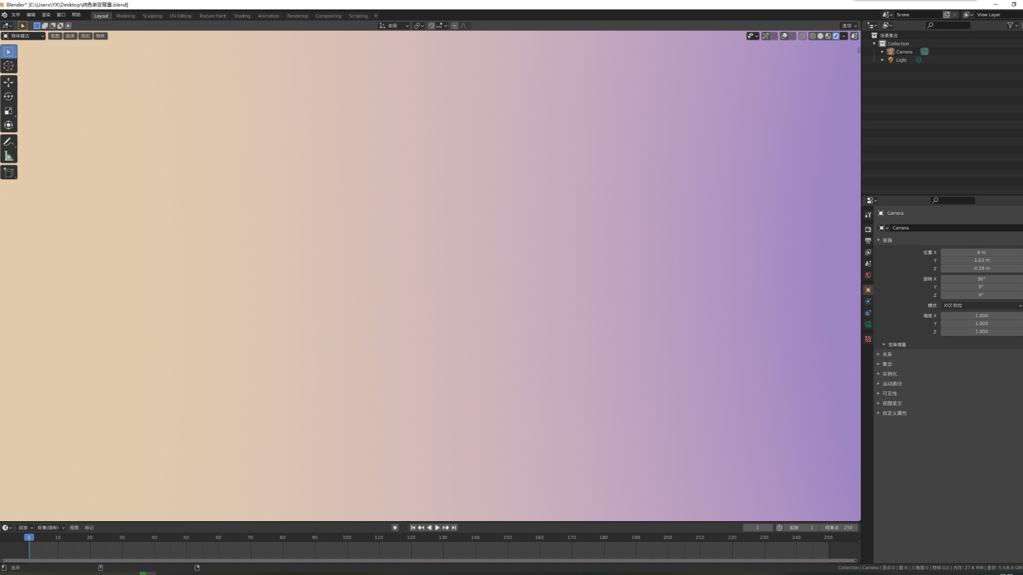Open rotation mode XYZ Euler dropdown

coord(981,305)
